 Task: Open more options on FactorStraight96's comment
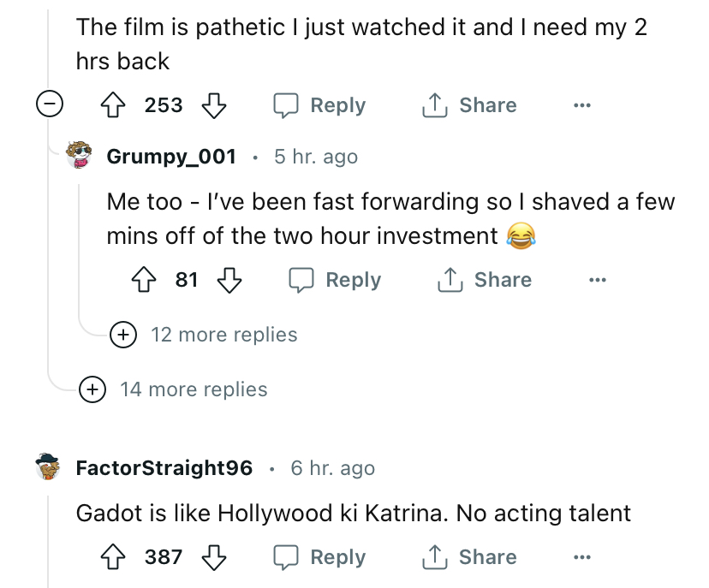point(582,557)
